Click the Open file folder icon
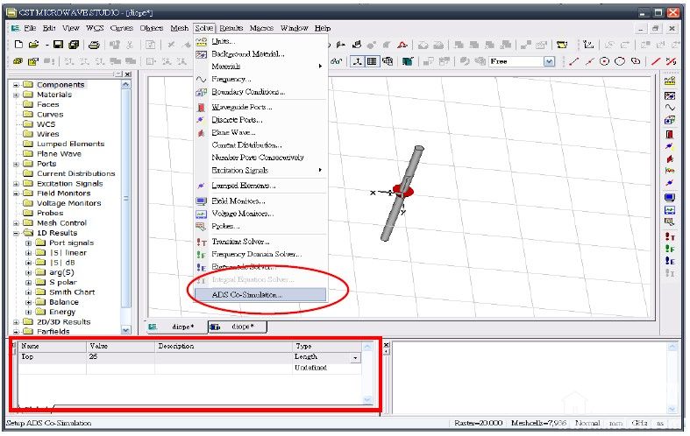 (33, 45)
